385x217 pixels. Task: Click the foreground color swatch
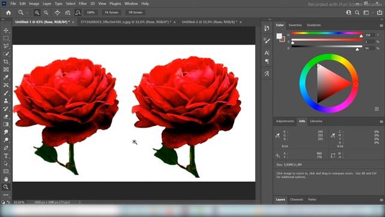tap(279, 36)
